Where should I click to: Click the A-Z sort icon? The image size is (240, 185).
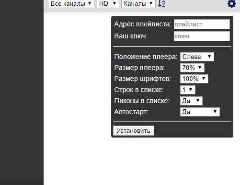click(x=161, y=3)
